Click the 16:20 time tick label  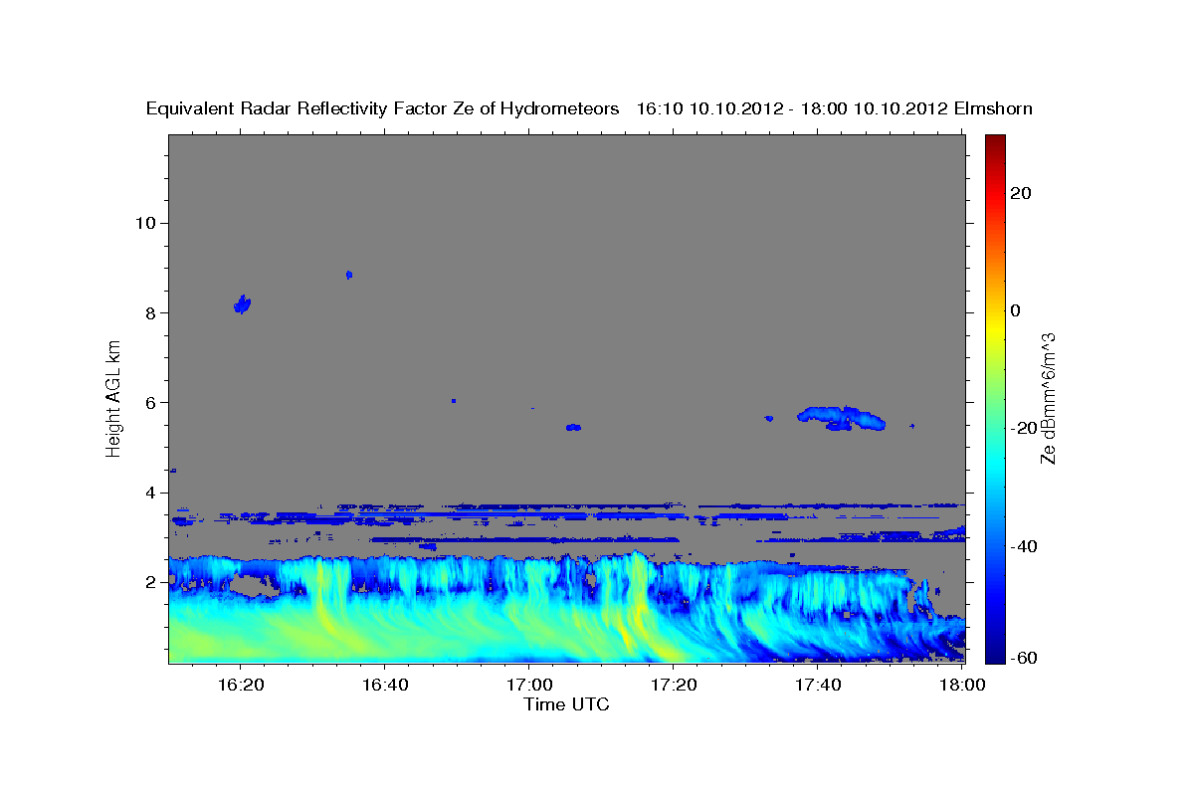point(240,686)
